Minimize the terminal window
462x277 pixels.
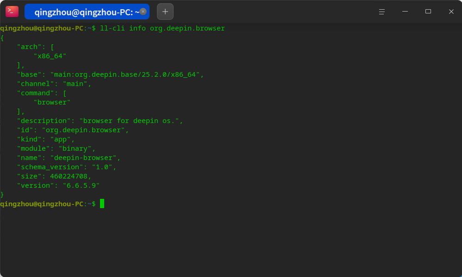[x=405, y=12]
